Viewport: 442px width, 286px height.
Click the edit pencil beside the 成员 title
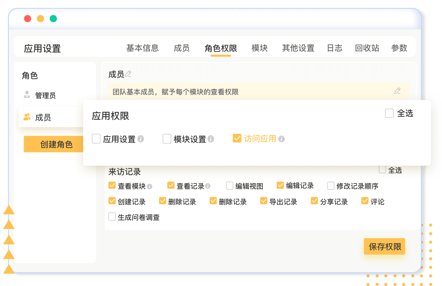point(128,74)
